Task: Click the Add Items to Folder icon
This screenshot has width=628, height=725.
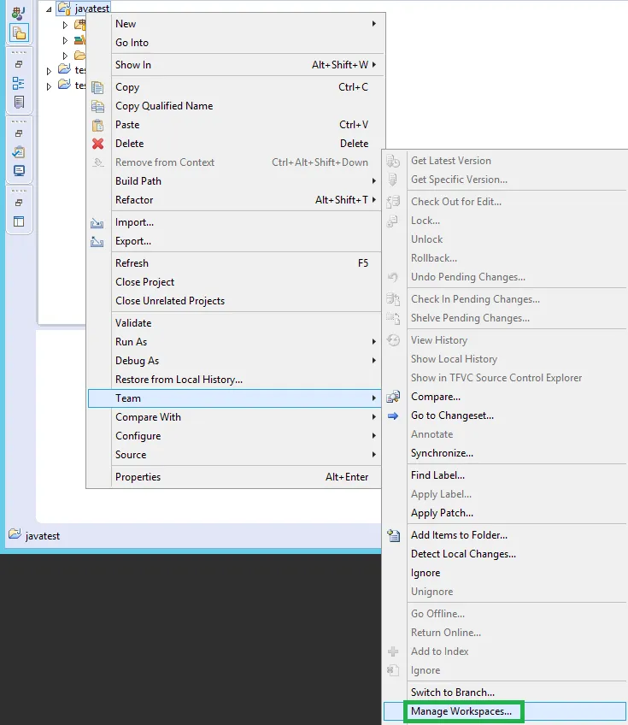Action: click(x=393, y=535)
